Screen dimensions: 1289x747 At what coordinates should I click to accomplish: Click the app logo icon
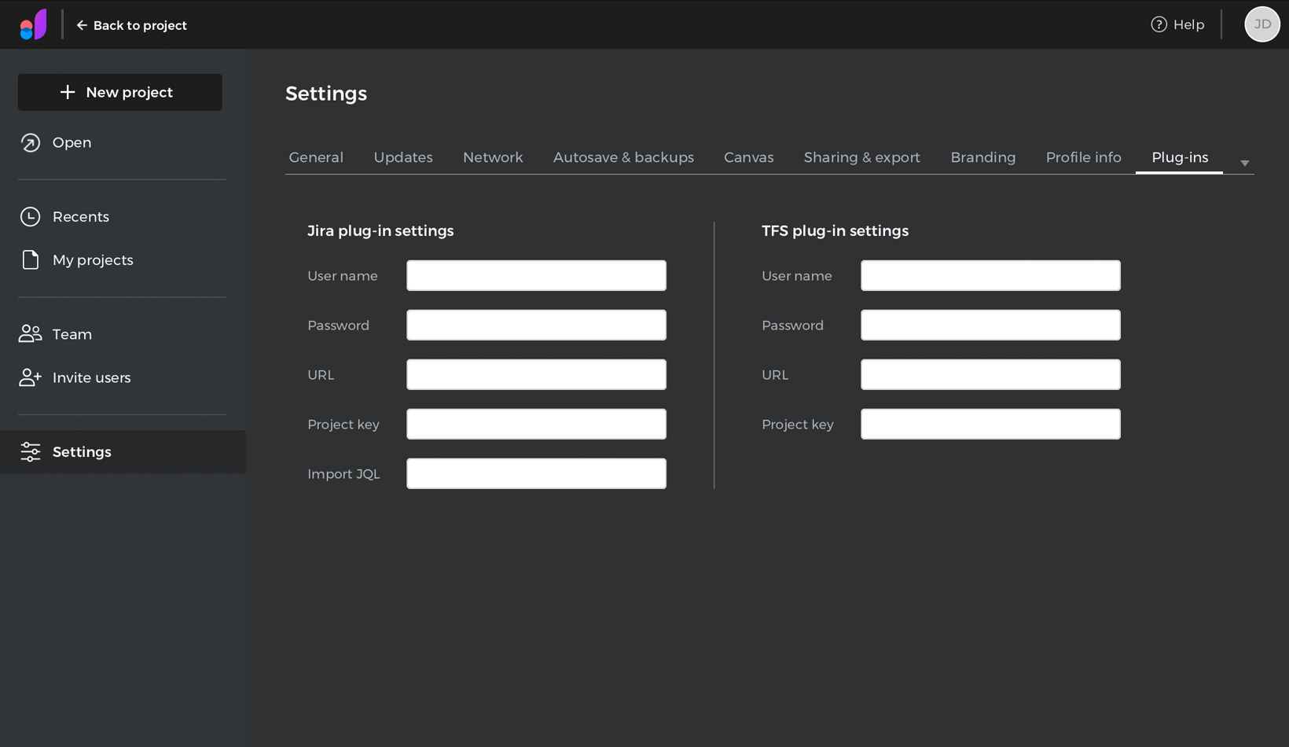click(33, 24)
